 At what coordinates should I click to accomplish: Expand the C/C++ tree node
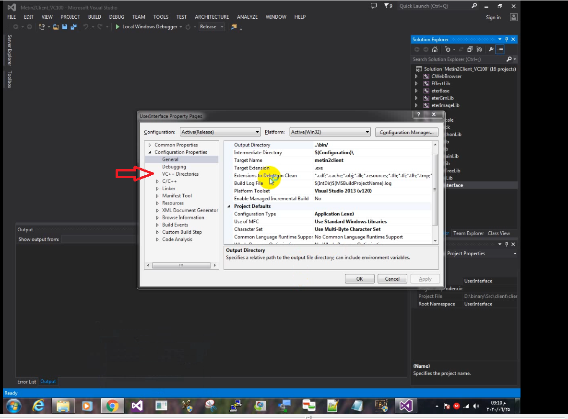click(157, 181)
